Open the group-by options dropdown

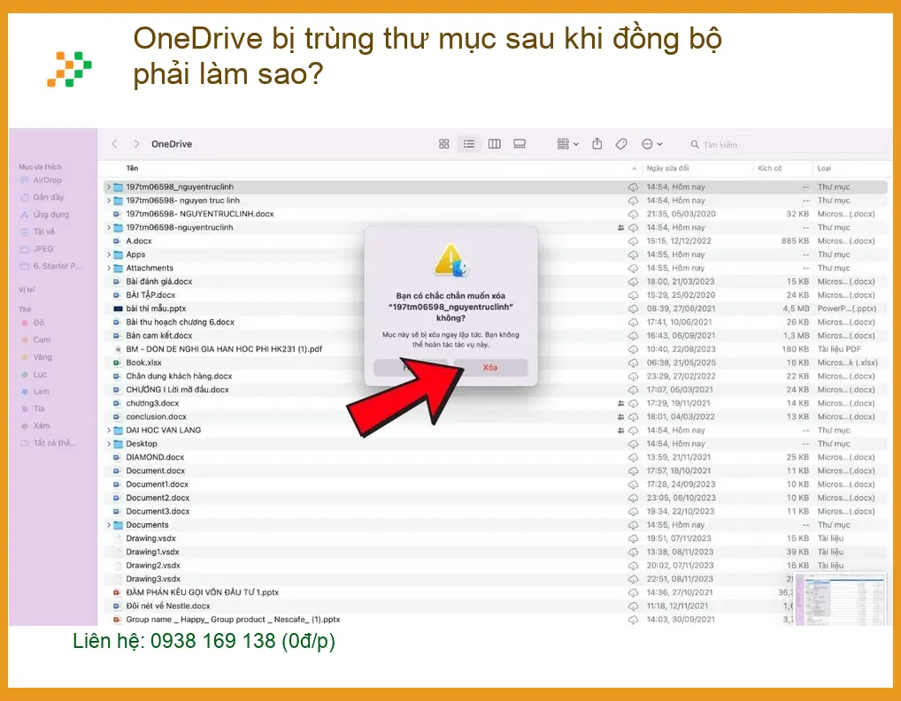coord(567,143)
